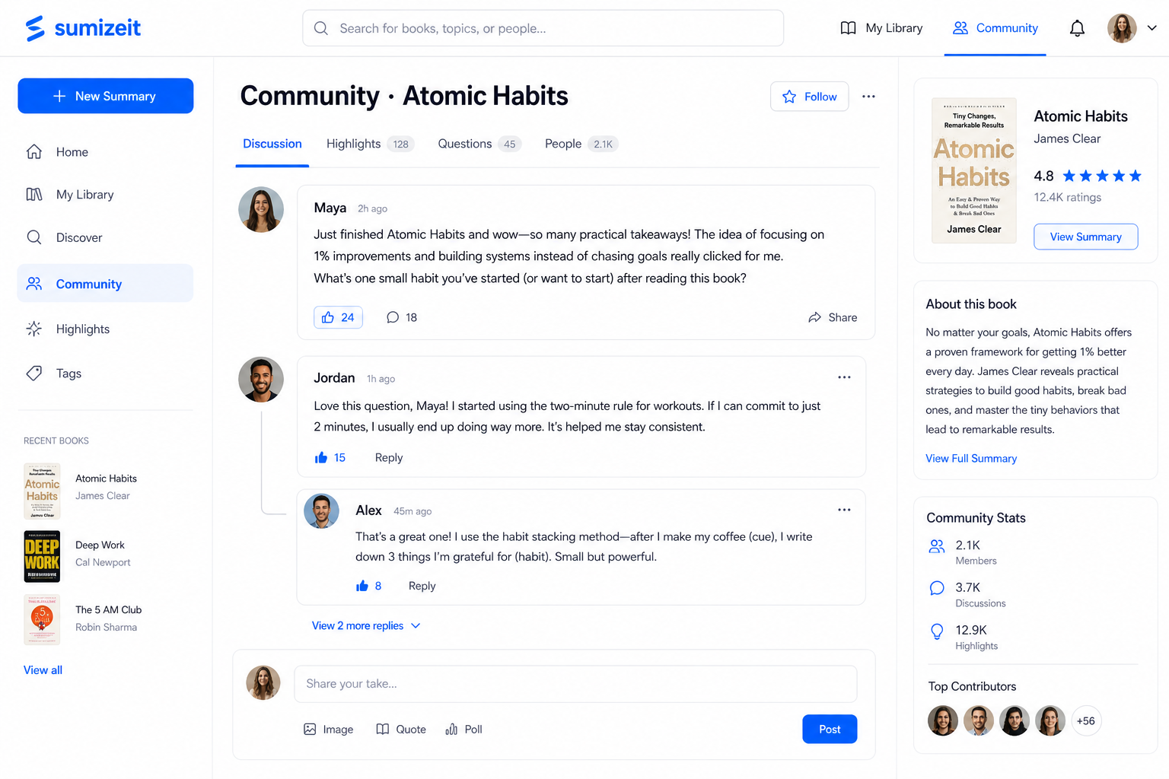Viewport: 1169px width, 779px height.
Task: Open the 18 comments on Maya's post
Action: point(402,317)
